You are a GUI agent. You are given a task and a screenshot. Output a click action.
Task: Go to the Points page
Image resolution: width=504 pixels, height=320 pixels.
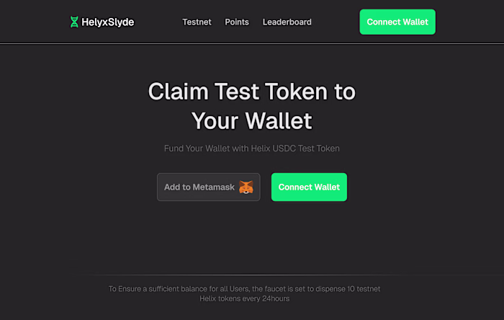[237, 22]
